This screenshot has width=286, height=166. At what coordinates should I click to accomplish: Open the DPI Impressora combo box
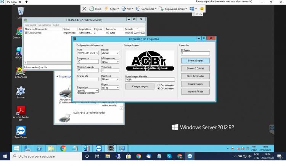(x=110, y=62)
